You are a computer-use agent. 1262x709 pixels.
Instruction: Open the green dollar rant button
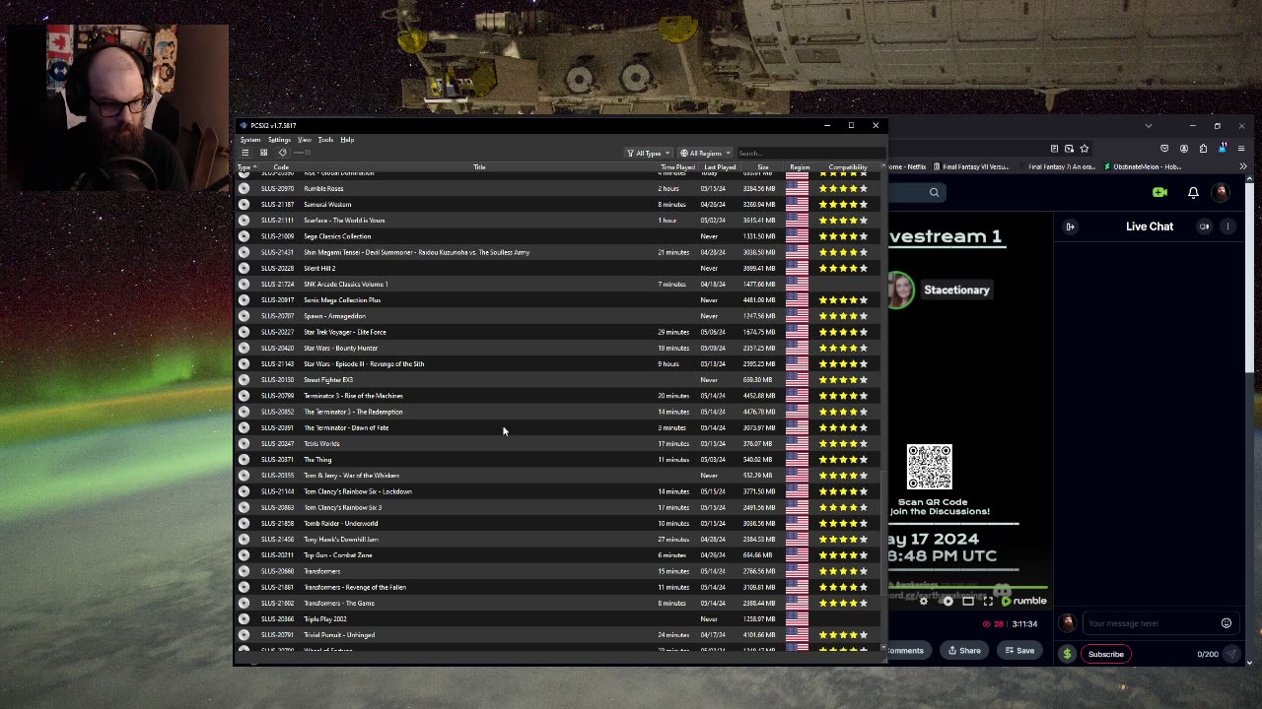click(1067, 654)
